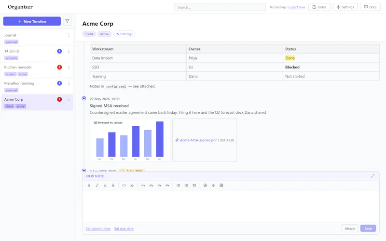Click the Set due date link
Screen dimensions: 386x241
124,228
